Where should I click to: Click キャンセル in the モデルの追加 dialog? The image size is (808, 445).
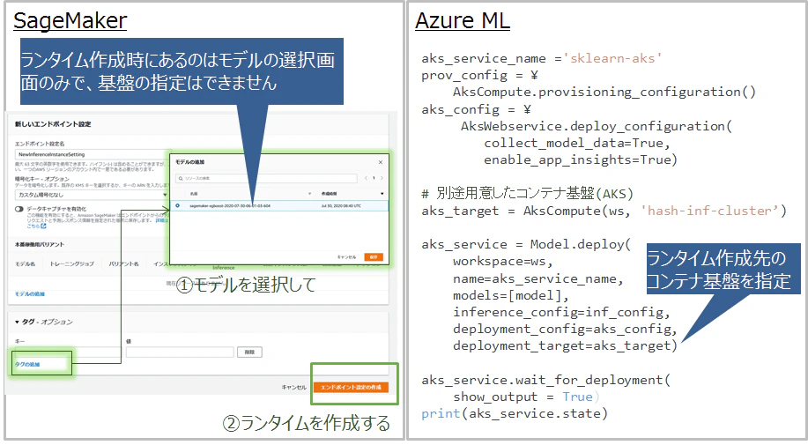346,257
